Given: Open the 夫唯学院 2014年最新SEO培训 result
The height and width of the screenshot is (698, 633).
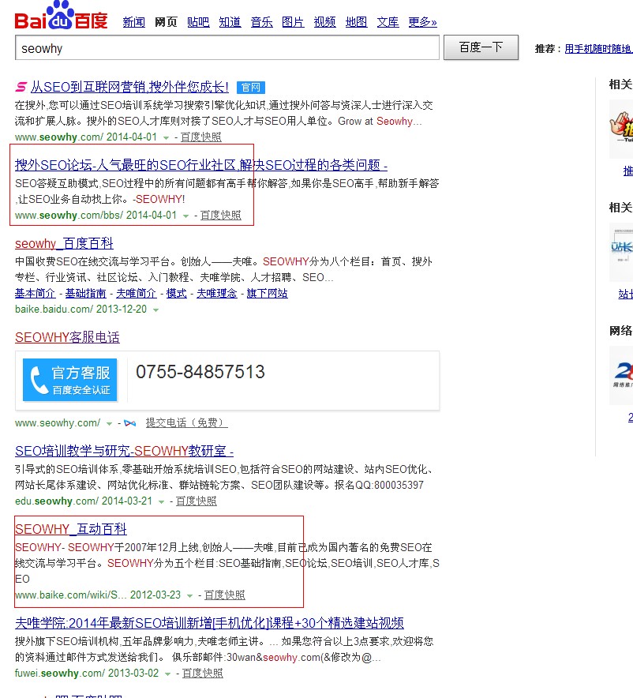Looking at the screenshot, I should (x=209, y=623).
